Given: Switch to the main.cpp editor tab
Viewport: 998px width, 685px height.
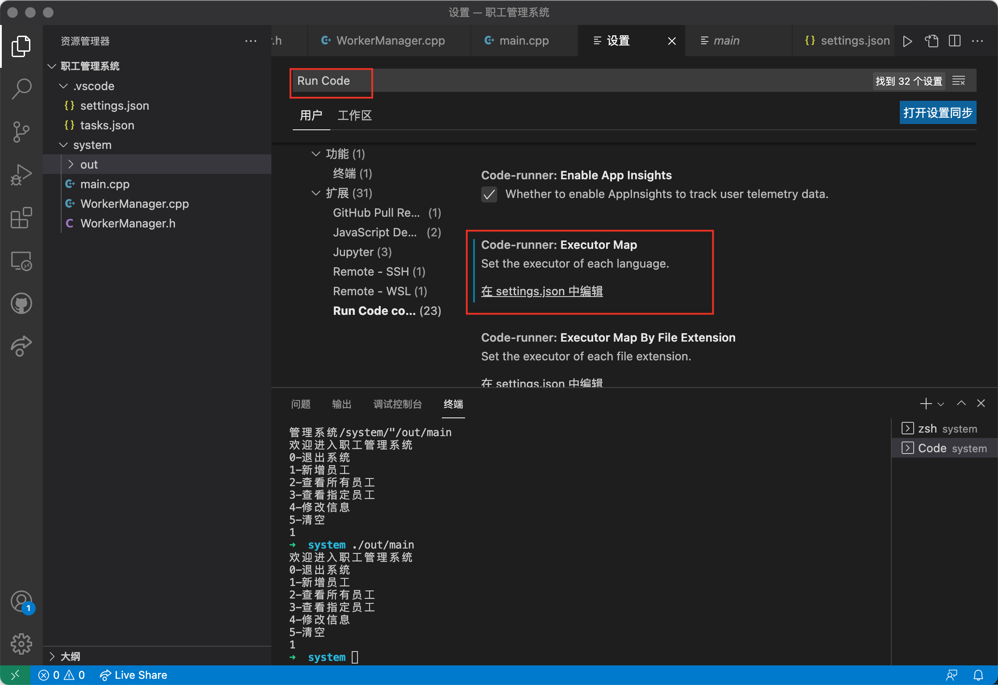Looking at the screenshot, I should pyautogui.click(x=524, y=41).
